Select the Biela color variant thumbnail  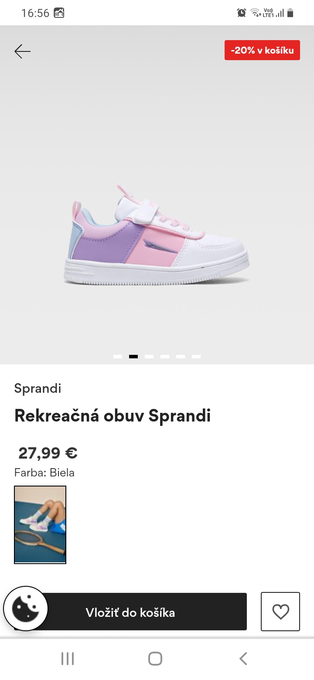[x=40, y=524]
